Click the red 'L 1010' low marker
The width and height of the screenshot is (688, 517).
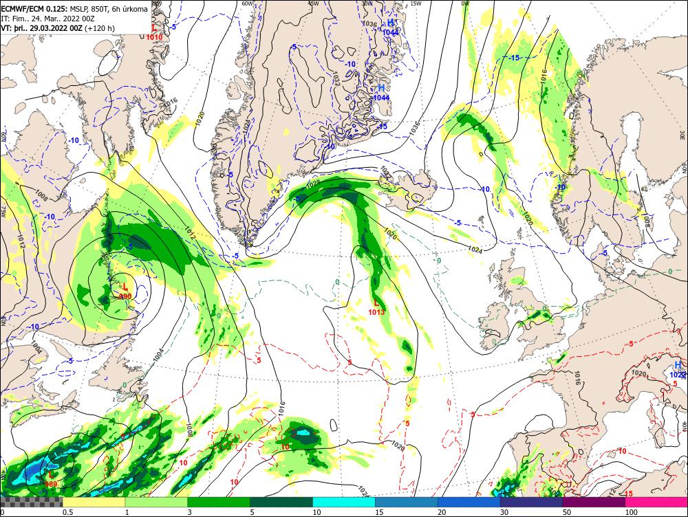click(x=154, y=32)
